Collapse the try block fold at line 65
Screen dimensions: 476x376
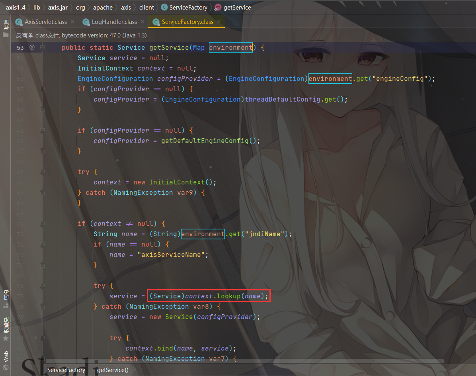[43, 172]
